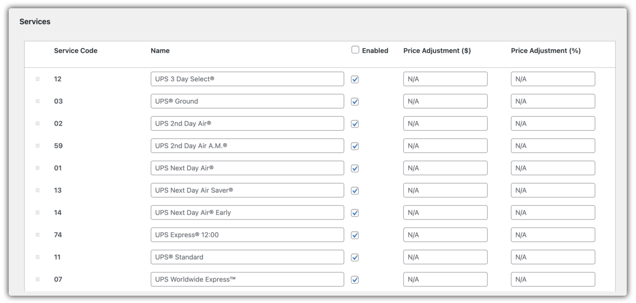636x303 pixels.
Task: Select the service code 74 label
Action: [58, 235]
